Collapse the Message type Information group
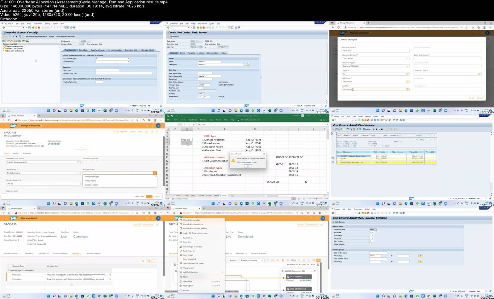 tap(8, 271)
